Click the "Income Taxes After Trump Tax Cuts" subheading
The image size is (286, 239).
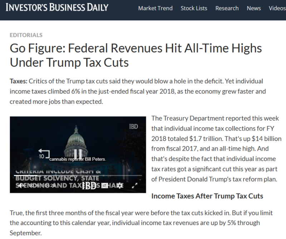207,196
